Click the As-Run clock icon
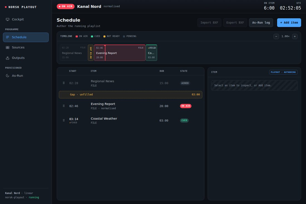This screenshot has height=204, width=306. [8, 75]
